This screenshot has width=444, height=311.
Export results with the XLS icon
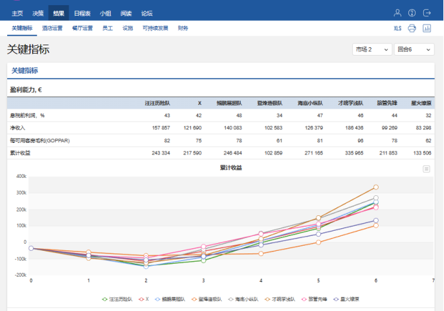[x=397, y=28]
